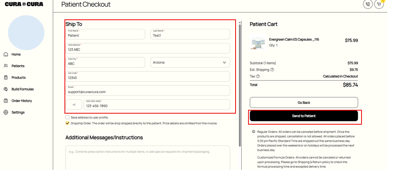393x171 pixels.
Task: Open the +1 country code selector
Action: coord(74,105)
